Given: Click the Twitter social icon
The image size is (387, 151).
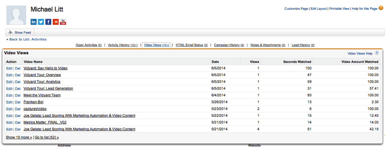Looking at the screenshot, I should coord(41,22).
